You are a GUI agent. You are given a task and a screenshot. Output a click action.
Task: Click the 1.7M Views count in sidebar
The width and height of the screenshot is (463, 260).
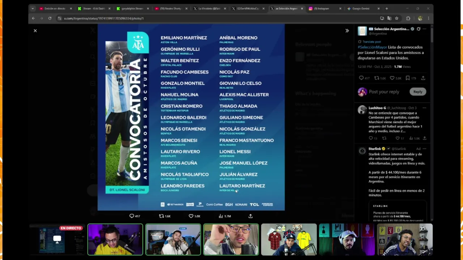pos(402,67)
